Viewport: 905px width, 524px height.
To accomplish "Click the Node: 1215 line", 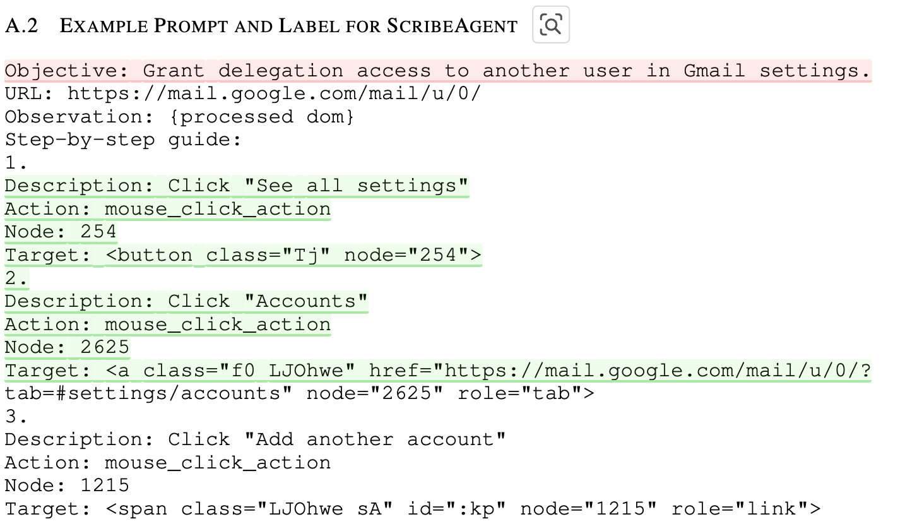I will tap(68, 485).
